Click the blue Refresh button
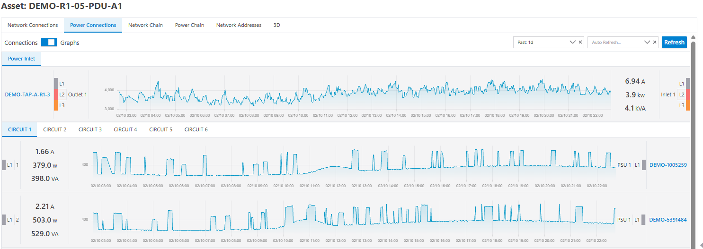The height and width of the screenshot is (249, 703). coord(674,42)
